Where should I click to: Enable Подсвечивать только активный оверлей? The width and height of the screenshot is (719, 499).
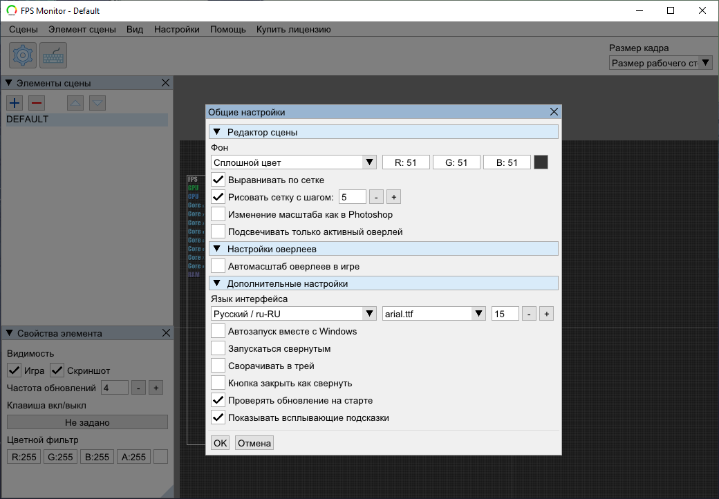coord(218,232)
